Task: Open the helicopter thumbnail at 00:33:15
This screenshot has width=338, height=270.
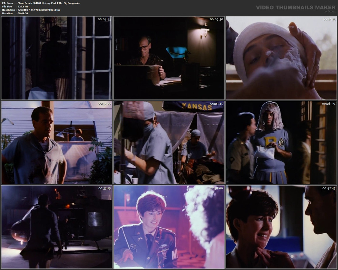Action: click(57, 227)
